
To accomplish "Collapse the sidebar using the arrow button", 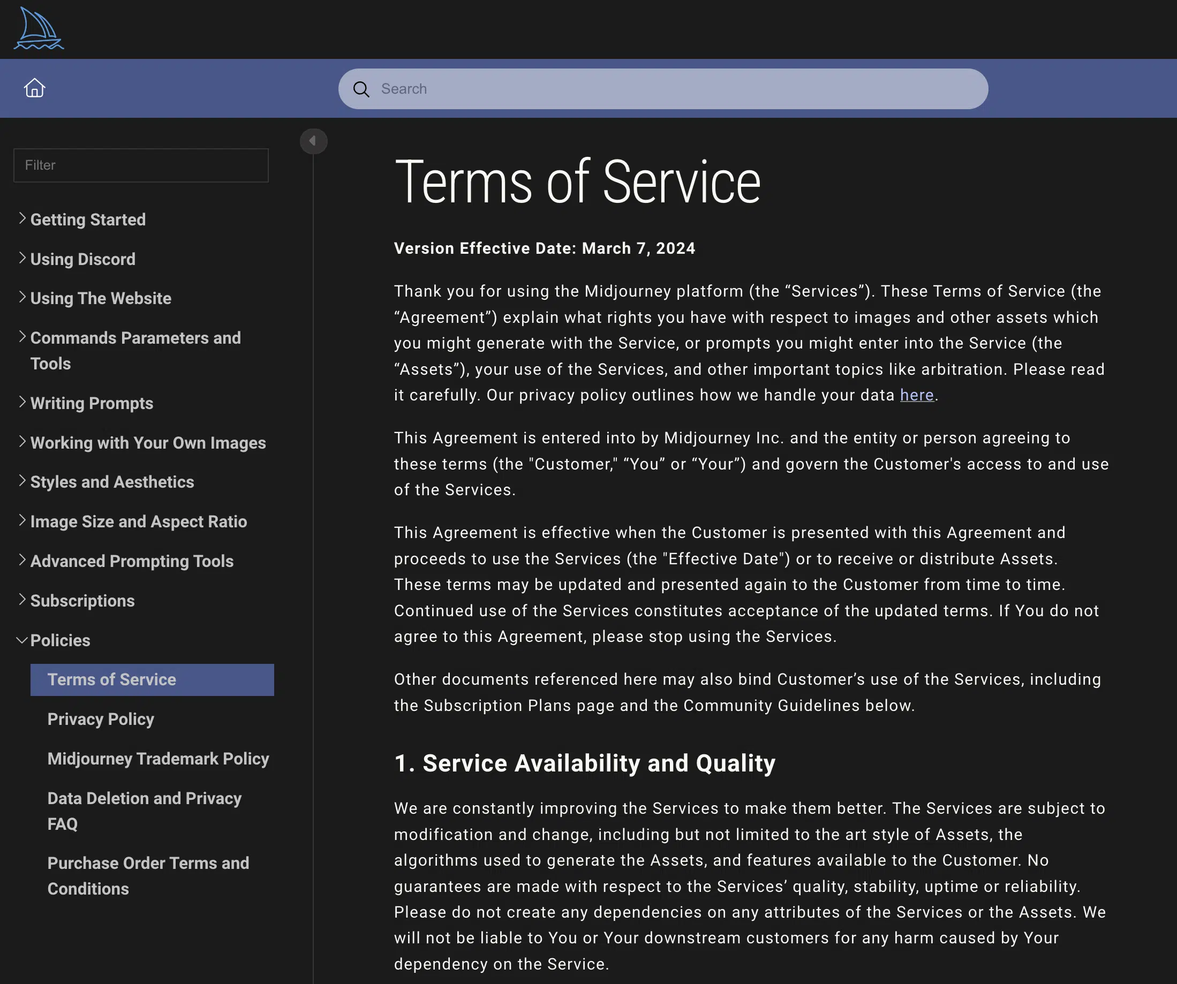I will click(x=314, y=141).
